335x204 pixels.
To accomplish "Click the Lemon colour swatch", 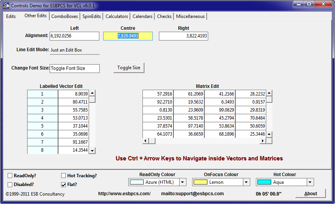I will 201,182.
